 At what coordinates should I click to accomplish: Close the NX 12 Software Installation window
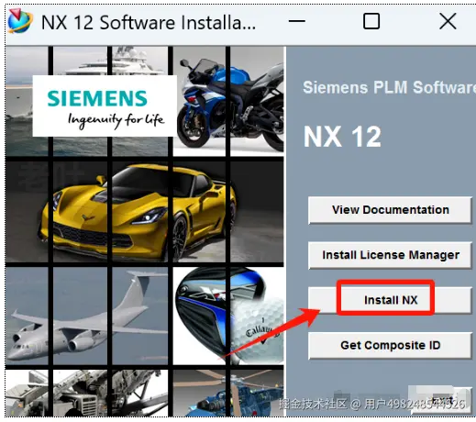tap(448, 21)
